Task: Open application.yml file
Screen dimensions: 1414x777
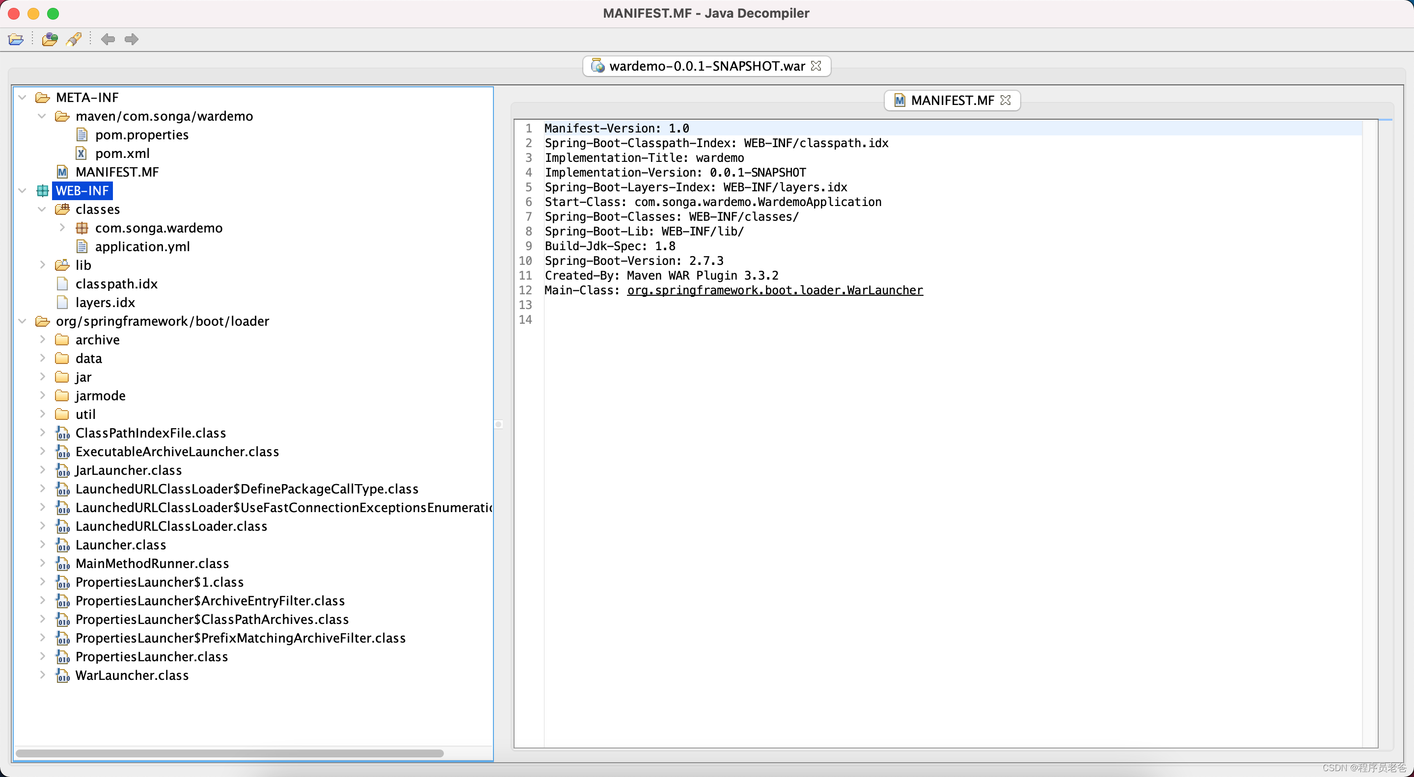Action: point(142,247)
